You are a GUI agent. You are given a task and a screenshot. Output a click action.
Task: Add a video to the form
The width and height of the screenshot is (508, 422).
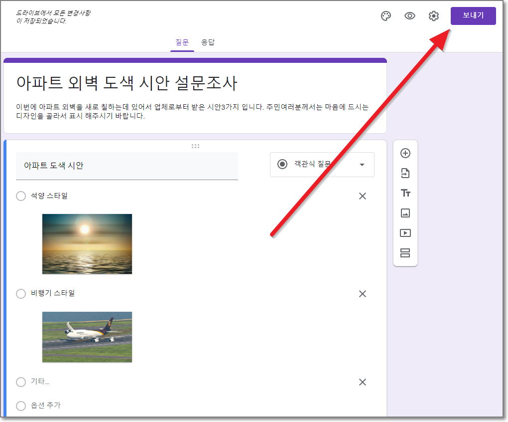point(405,233)
